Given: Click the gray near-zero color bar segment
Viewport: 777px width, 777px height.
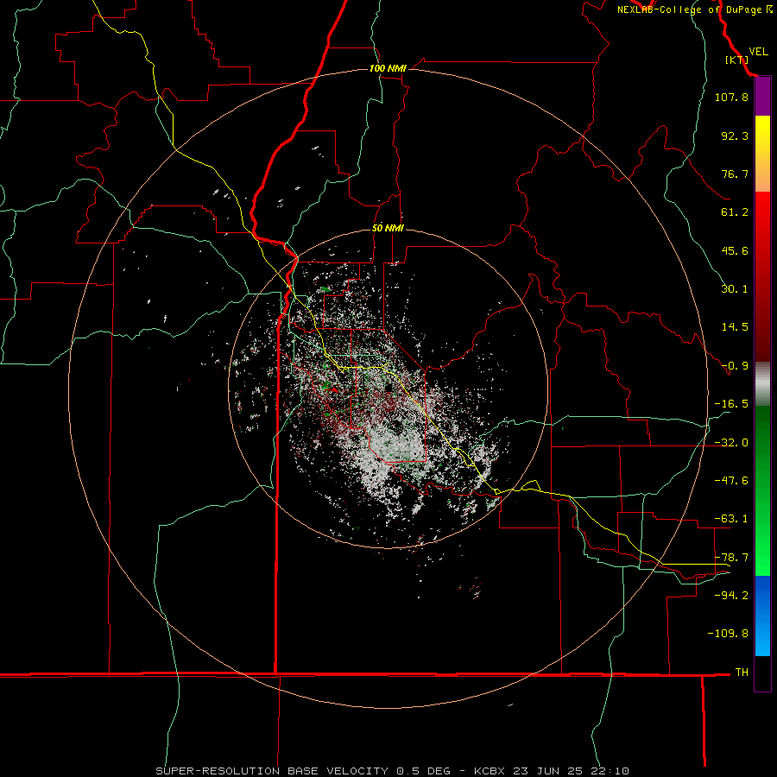Looking at the screenshot, I should (762, 384).
